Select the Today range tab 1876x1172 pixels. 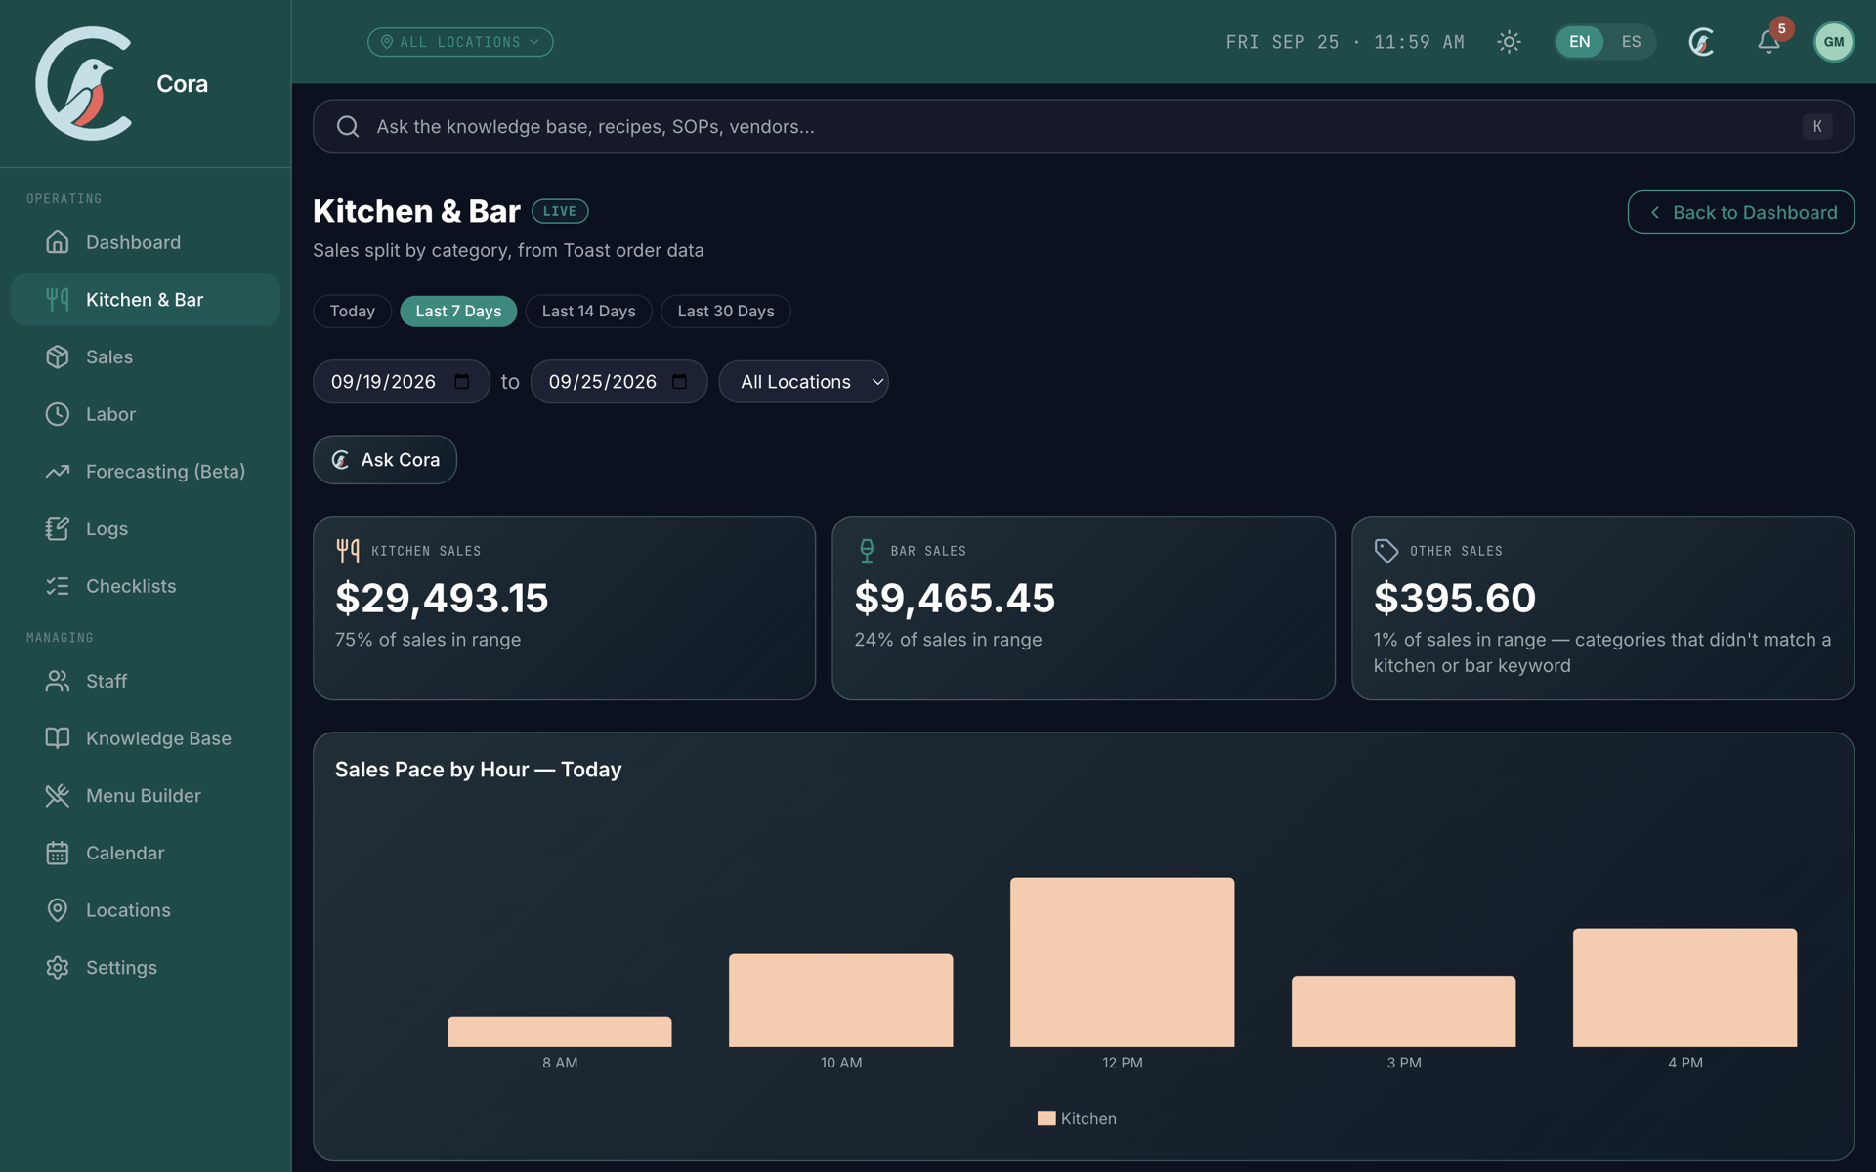click(x=352, y=312)
